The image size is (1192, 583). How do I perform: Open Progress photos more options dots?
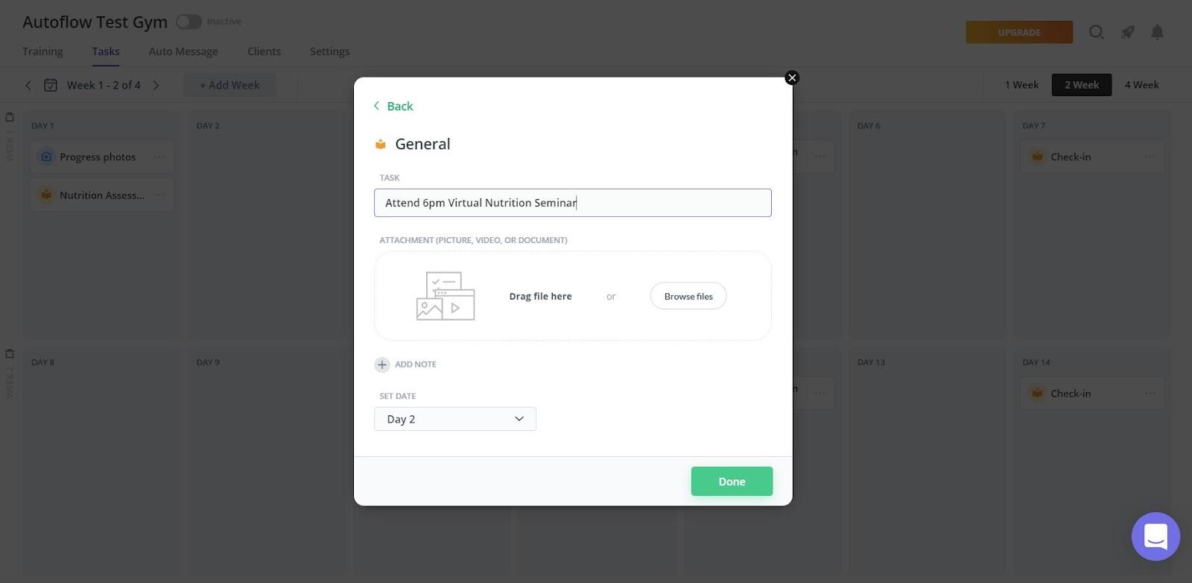(x=159, y=157)
